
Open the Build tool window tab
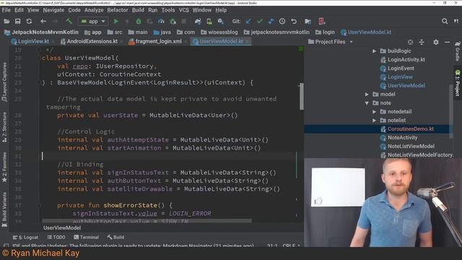[115, 238]
